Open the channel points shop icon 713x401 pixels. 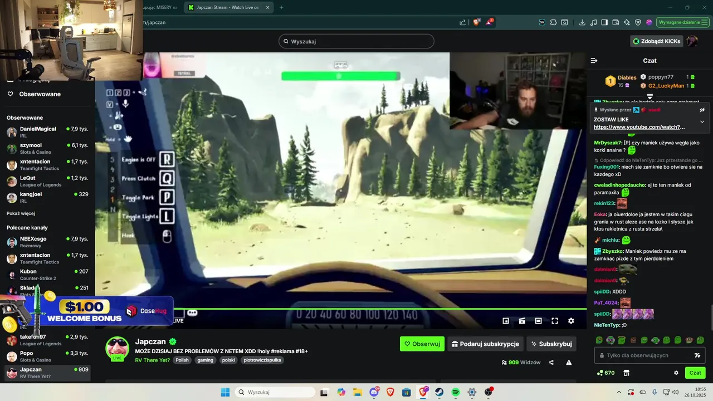pos(626,373)
